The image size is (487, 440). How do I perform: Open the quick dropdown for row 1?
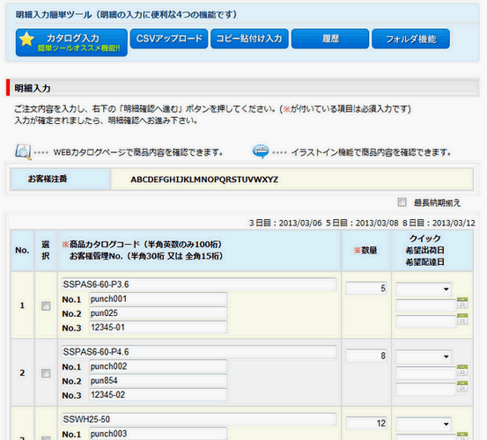point(424,289)
